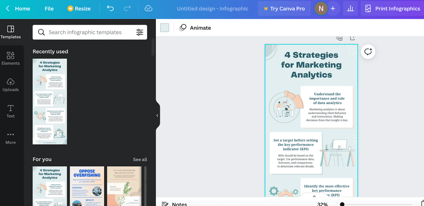
Task: Add a comment to the page
Action: click(368, 52)
